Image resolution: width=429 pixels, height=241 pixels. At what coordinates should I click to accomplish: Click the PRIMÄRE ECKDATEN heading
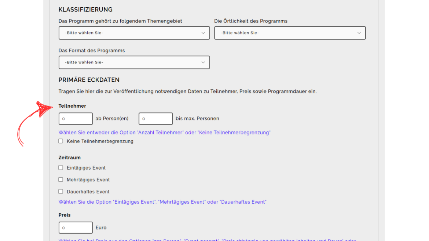coord(89,80)
